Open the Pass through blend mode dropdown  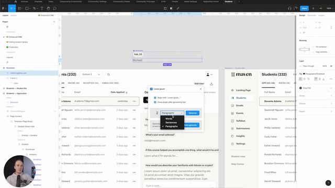tap(309, 66)
